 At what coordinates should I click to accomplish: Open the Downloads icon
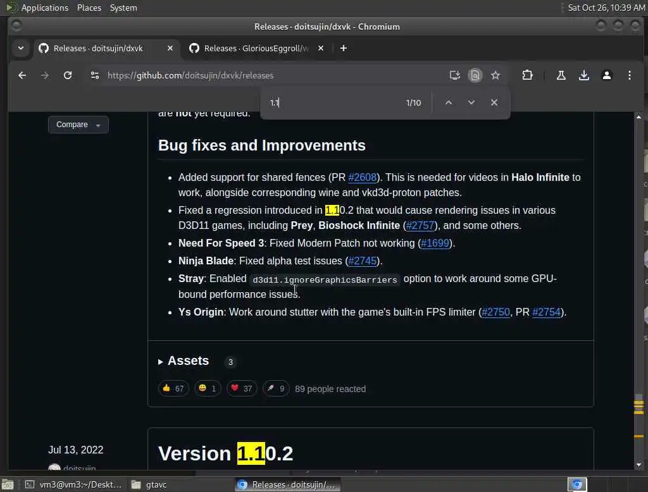[x=584, y=75]
